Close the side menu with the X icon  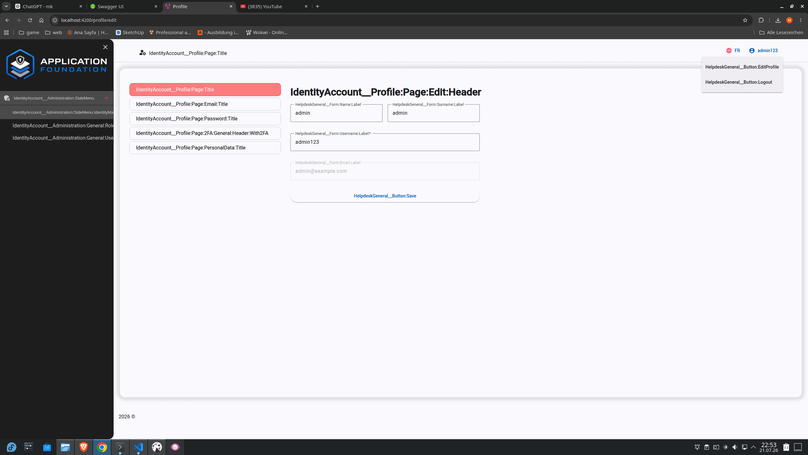click(105, 47)
